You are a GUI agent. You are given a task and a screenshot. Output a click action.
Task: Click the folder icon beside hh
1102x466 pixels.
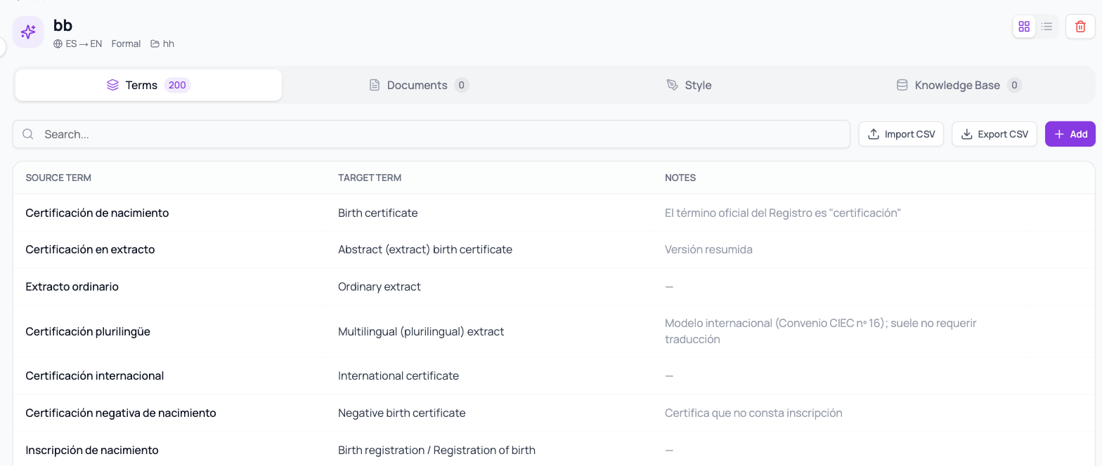click(x=155, y=44)
